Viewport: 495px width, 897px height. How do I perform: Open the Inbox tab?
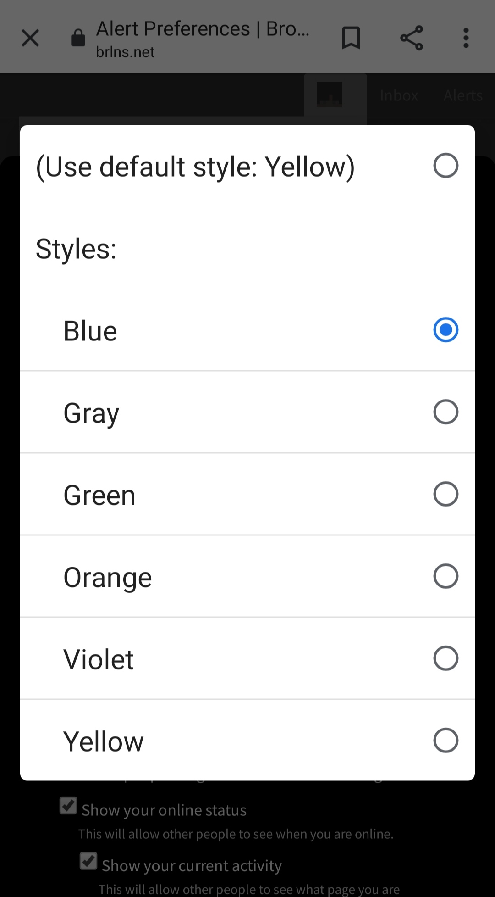click(x=399, y=95)
